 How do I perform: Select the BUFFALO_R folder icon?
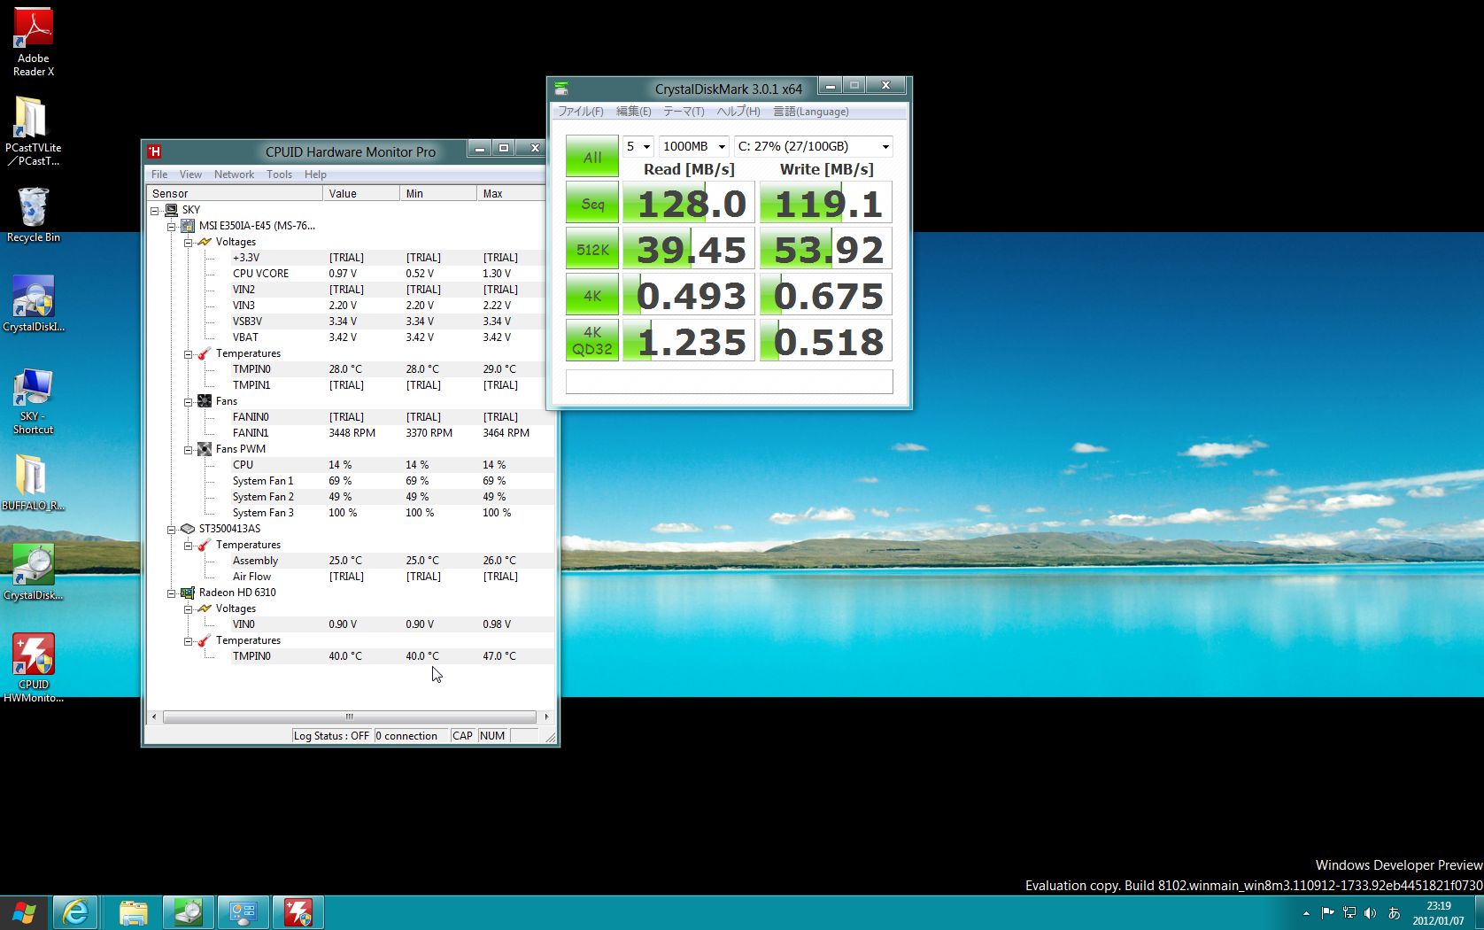point(33,483)
